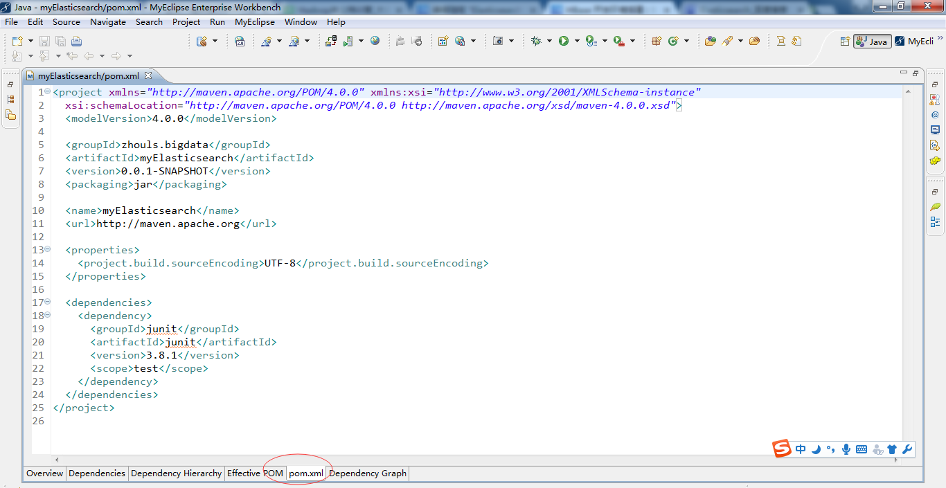
Task: Click the 2.0 web services globe icon
Action: [x=240, y=41]
